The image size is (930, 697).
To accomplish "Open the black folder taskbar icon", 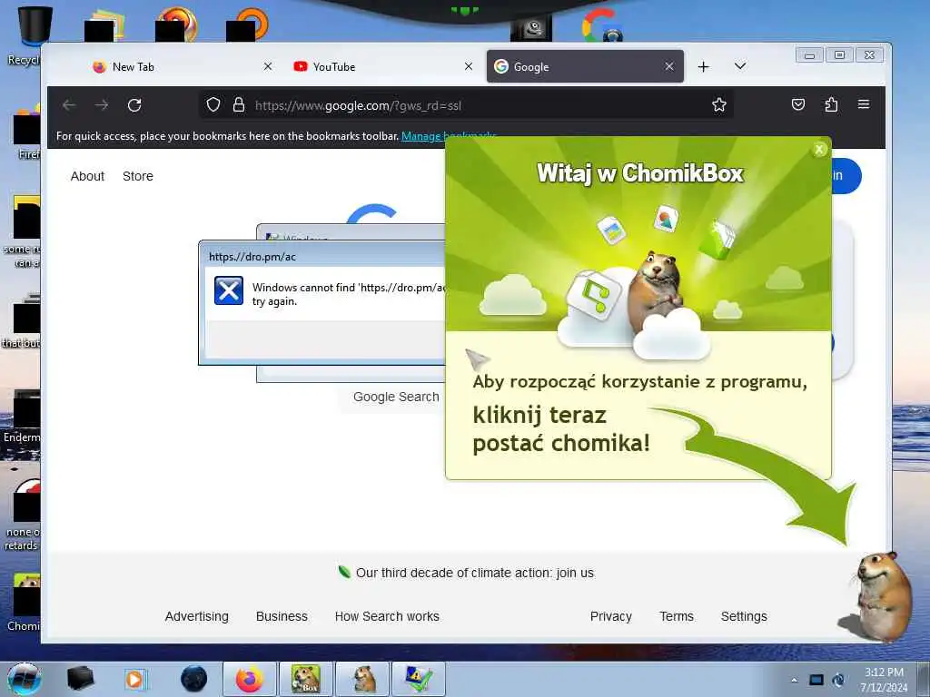I will point(81,679).
